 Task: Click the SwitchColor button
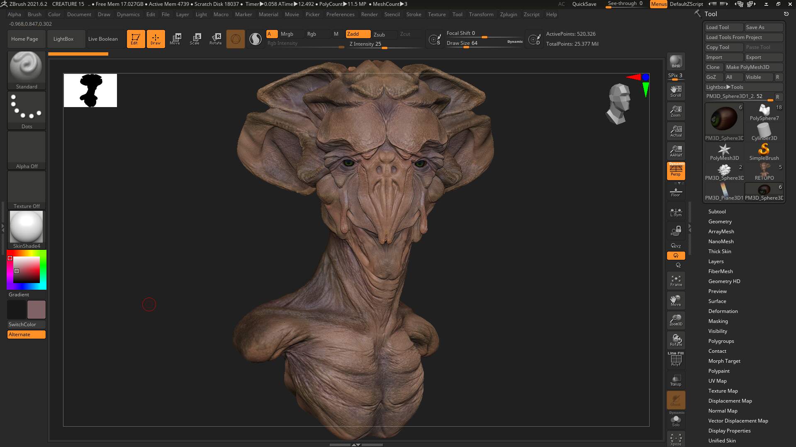(27, 325)
